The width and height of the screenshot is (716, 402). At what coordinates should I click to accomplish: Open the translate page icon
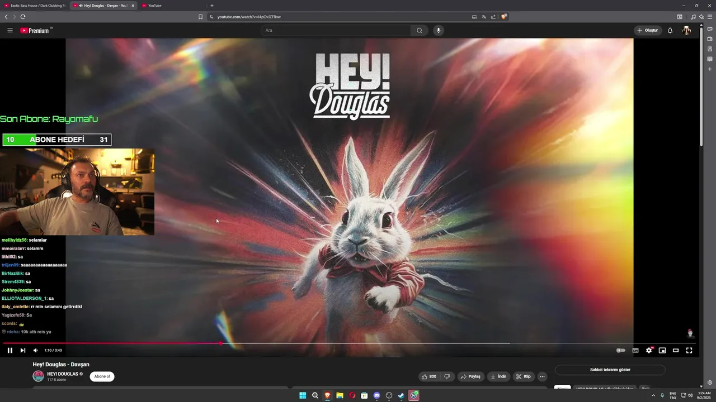click(x=484, y=17)
